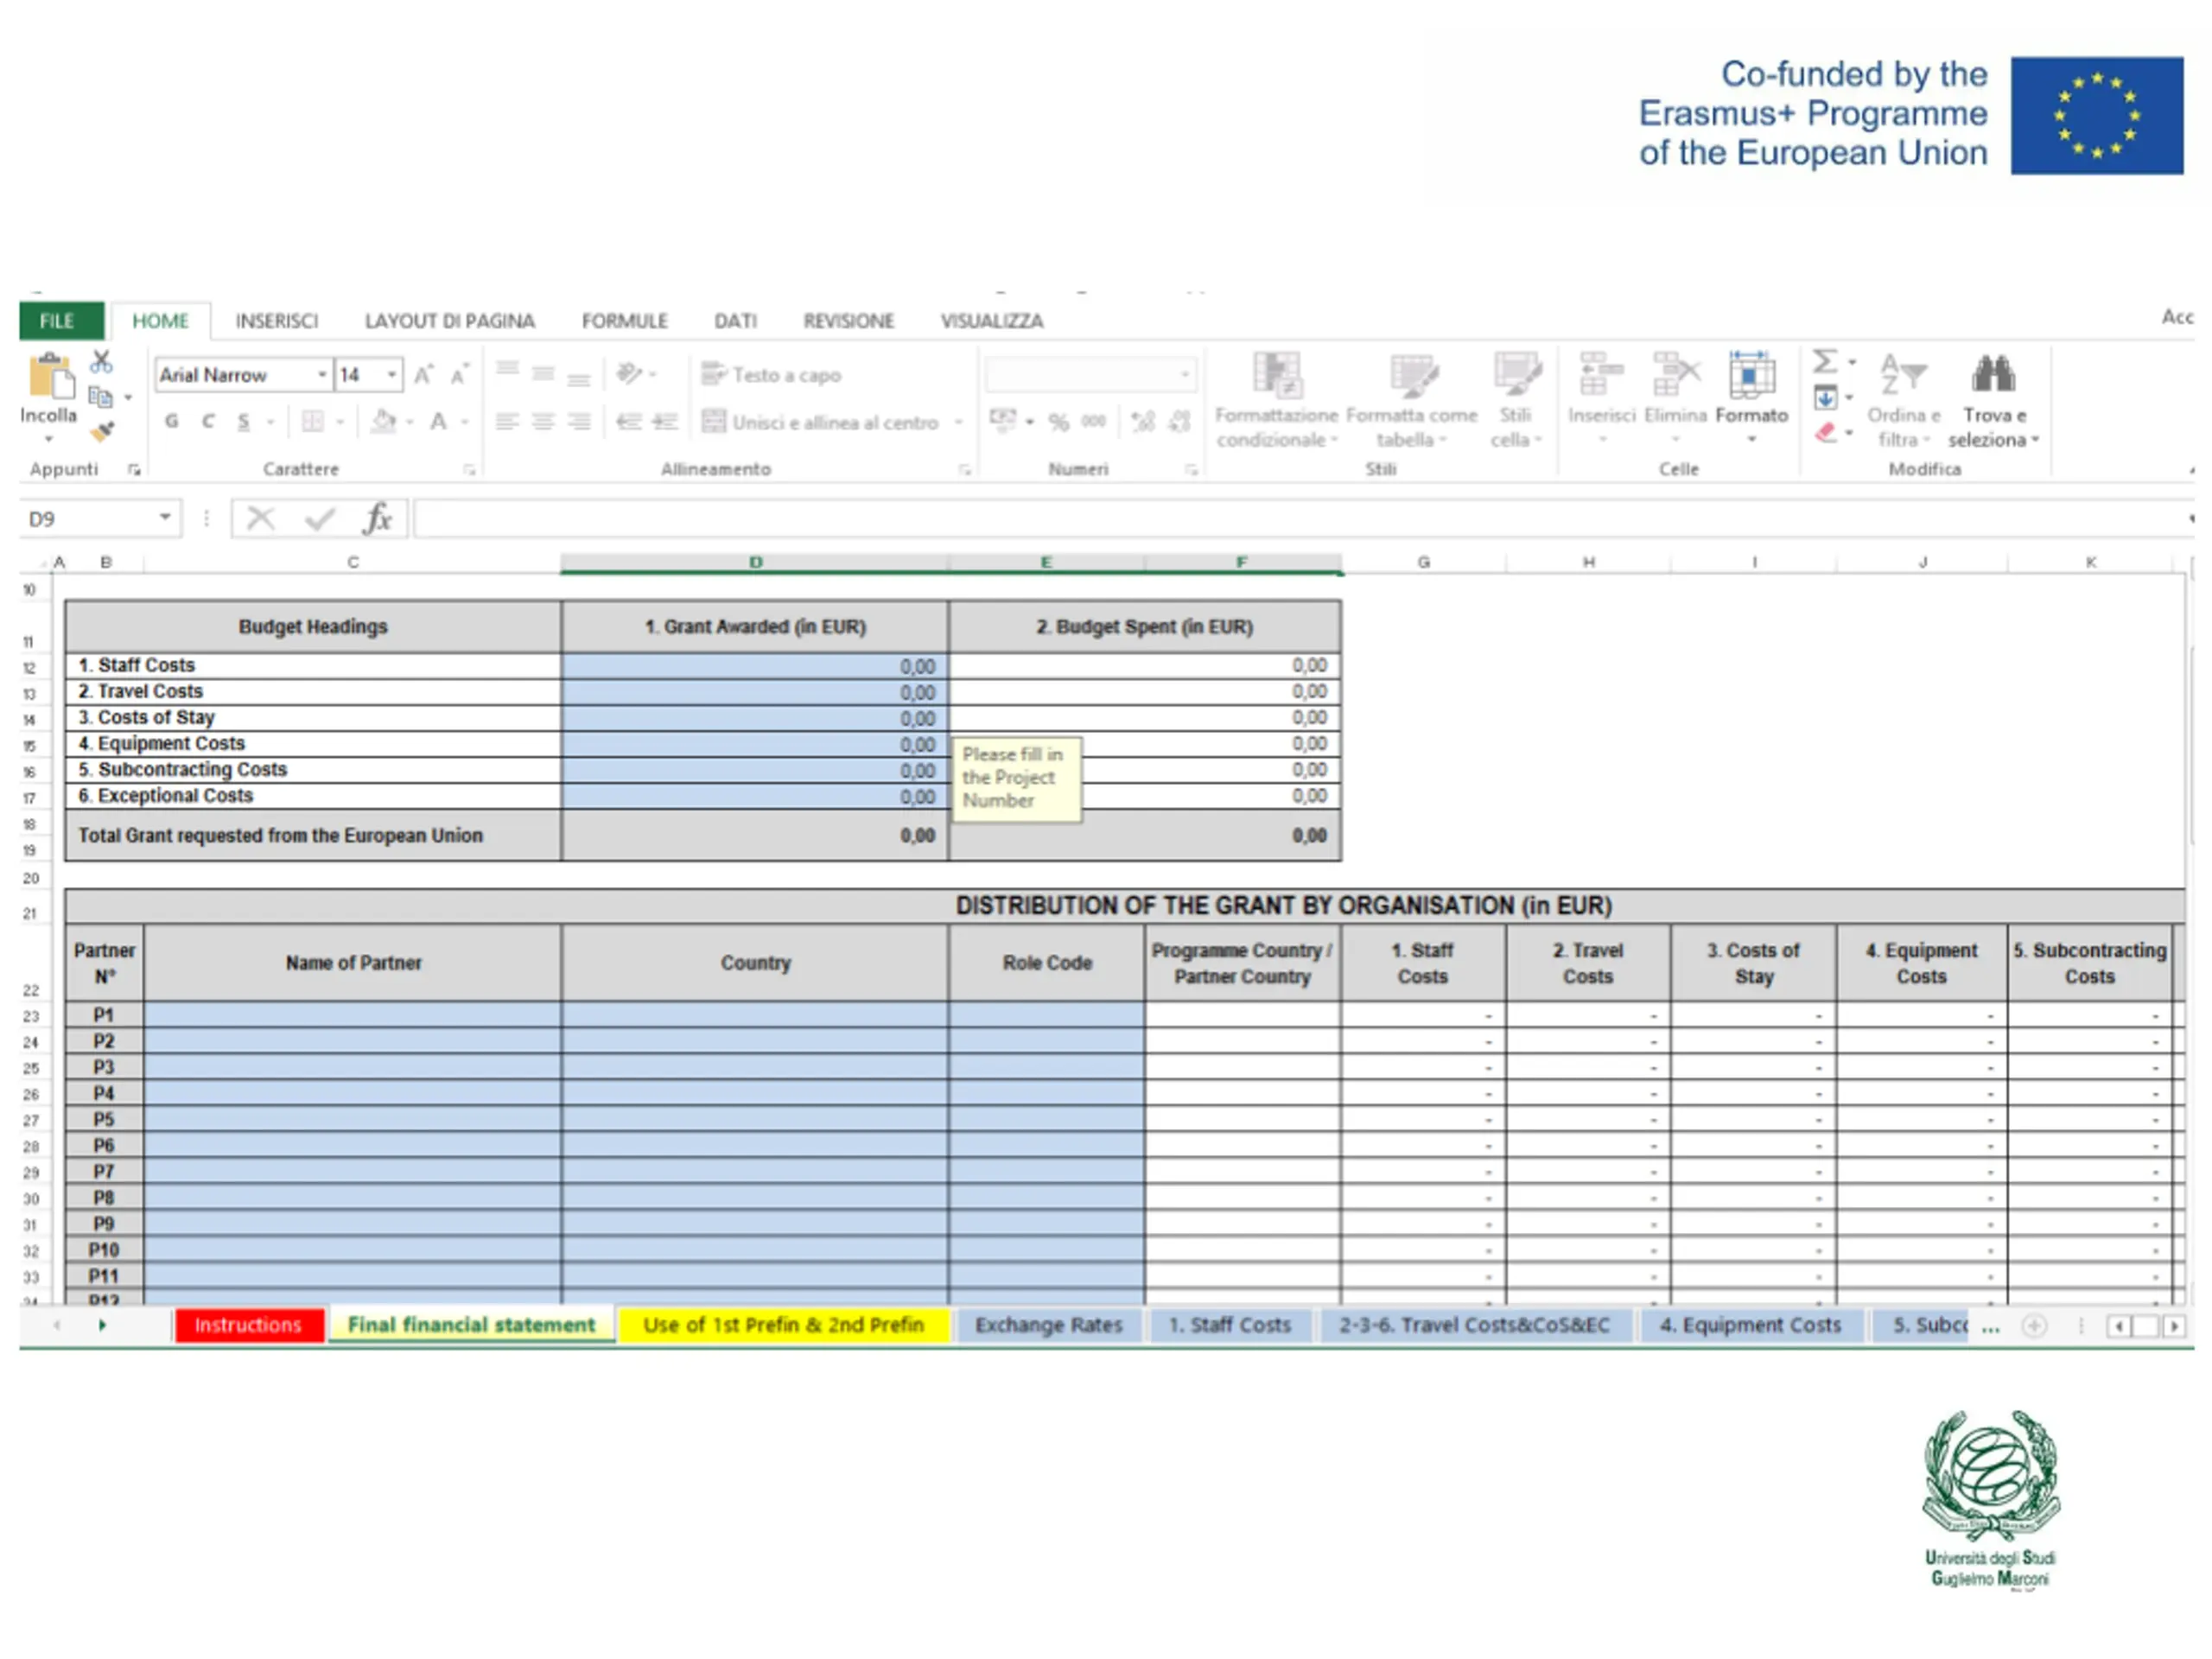Screen dimensions: 2212x1659
Task: Open the font size 14 dropdown
Action: [392, 375]
